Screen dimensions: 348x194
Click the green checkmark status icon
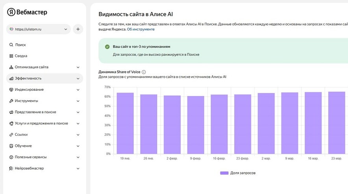107,47
